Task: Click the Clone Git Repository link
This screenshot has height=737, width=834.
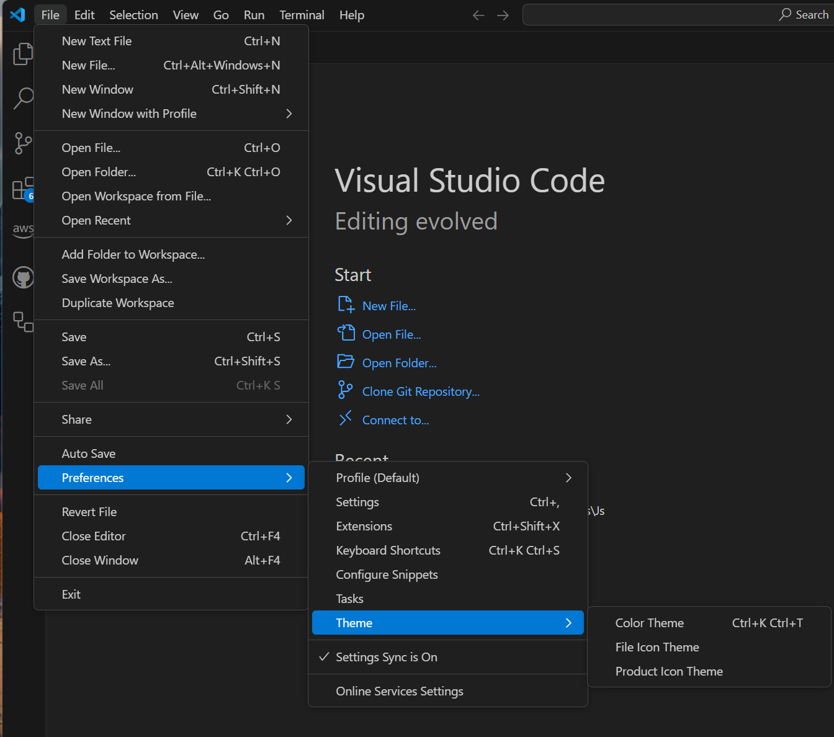Action: [420, 391]
